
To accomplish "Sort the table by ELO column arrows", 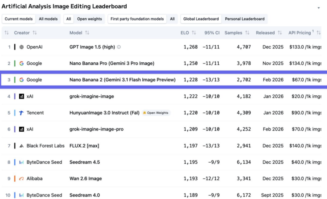I will [x=194, y=33].
